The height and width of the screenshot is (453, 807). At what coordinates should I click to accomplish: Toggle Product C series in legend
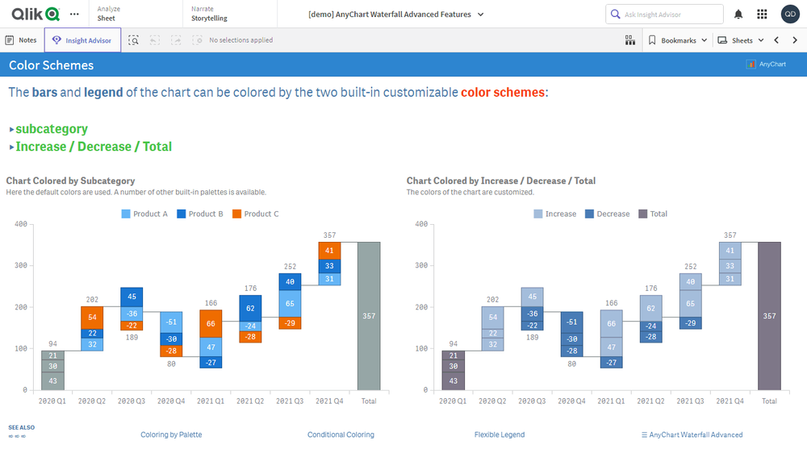(255, 214)
